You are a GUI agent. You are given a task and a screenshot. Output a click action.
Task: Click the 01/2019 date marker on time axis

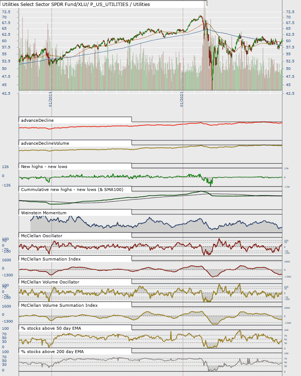(50, 99)
